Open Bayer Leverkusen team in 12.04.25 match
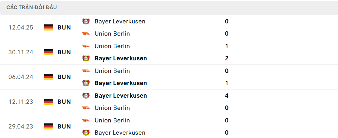The image size is (338, 138). click(x=120, y=21)
